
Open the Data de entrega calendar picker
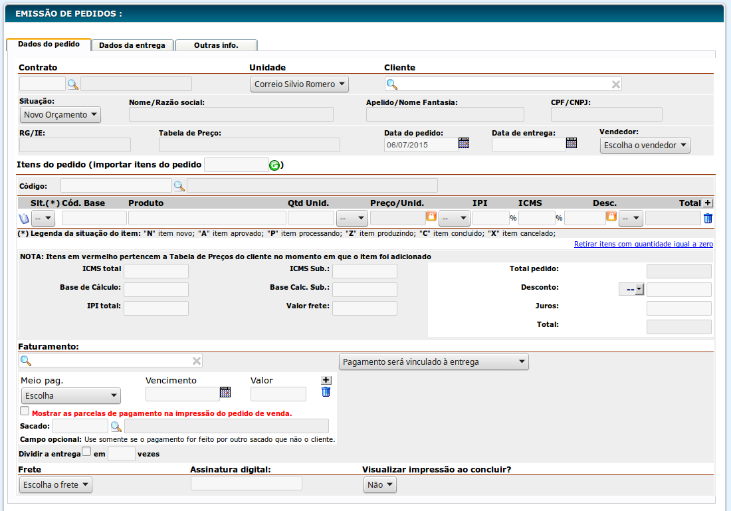572,144
